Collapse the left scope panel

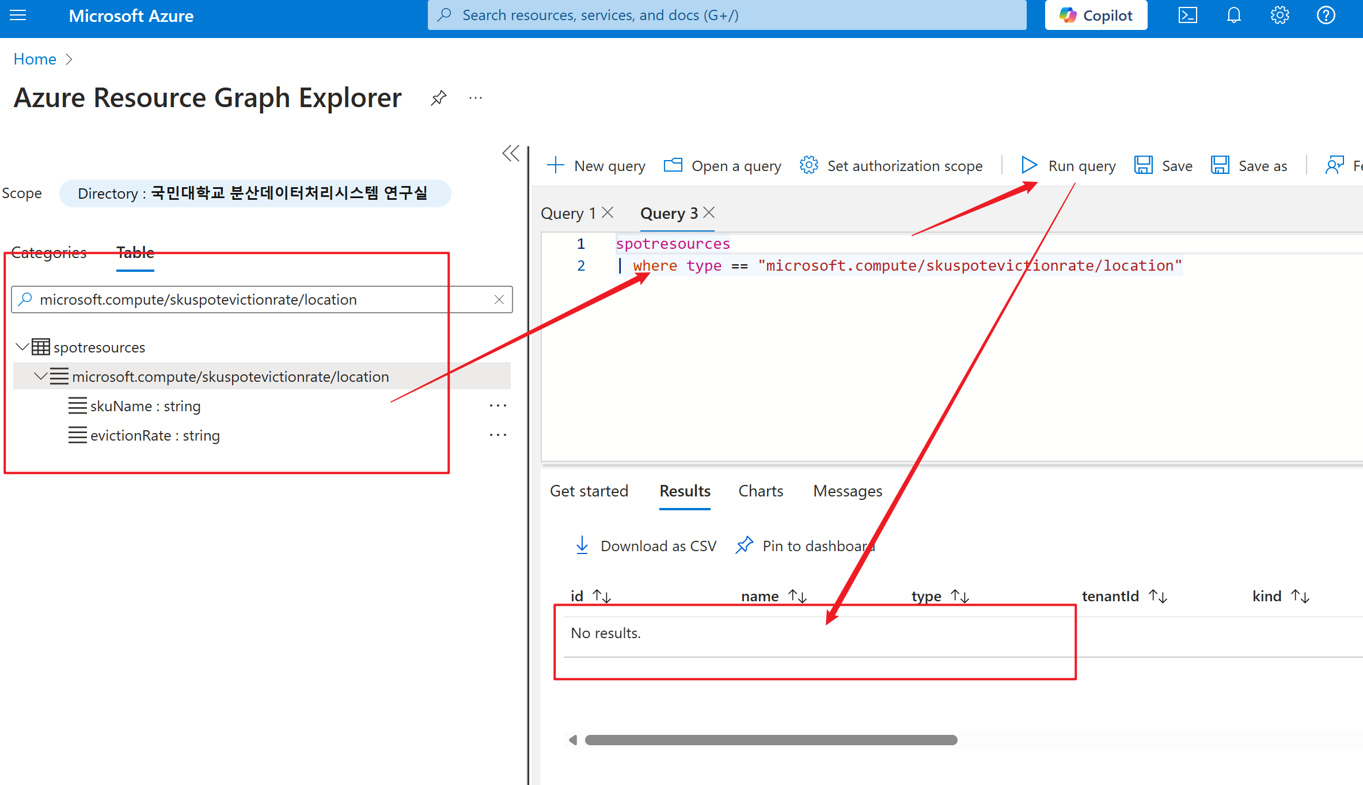coord(511,153)
